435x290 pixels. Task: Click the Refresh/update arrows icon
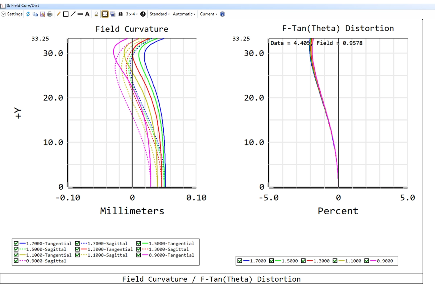tap(28, 14)
